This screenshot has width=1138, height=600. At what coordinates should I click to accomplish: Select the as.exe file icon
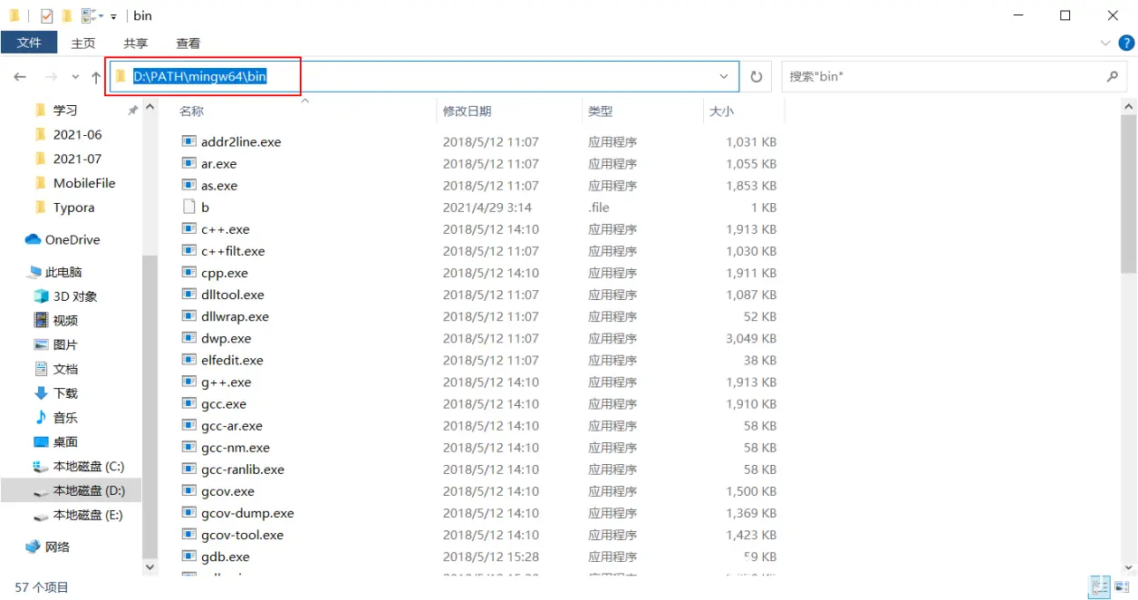tap(188, 185)
